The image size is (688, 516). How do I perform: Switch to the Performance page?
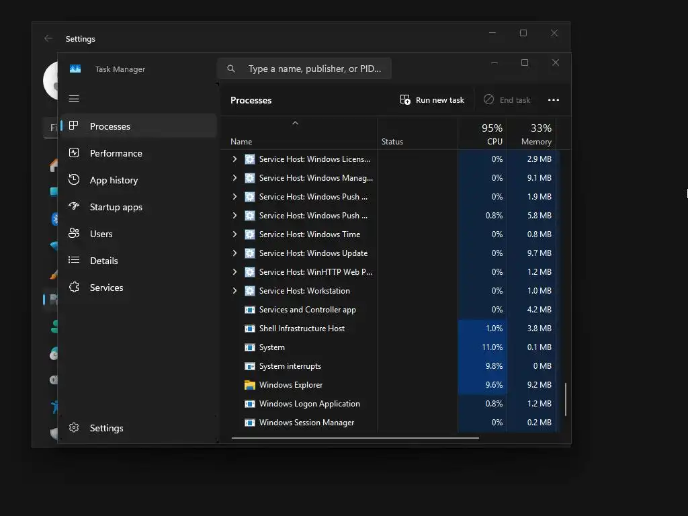[x=138, y=153]
